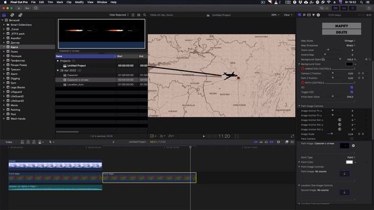Click the Path Image source well options icon
374x210 pixels.
(353, 145)
